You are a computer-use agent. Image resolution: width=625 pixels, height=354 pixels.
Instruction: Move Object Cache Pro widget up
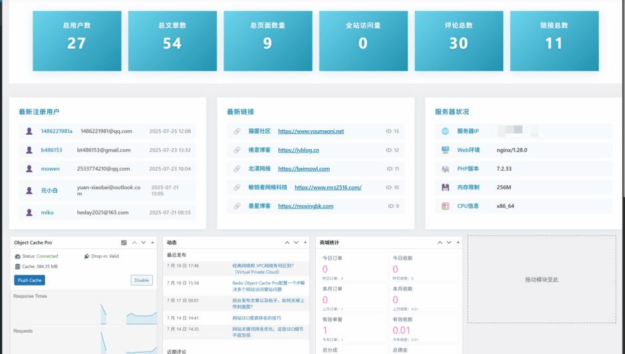[134, 243]
